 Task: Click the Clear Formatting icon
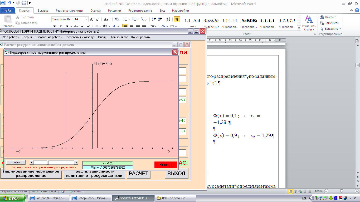pyautogui.click(x=117, y=19)
